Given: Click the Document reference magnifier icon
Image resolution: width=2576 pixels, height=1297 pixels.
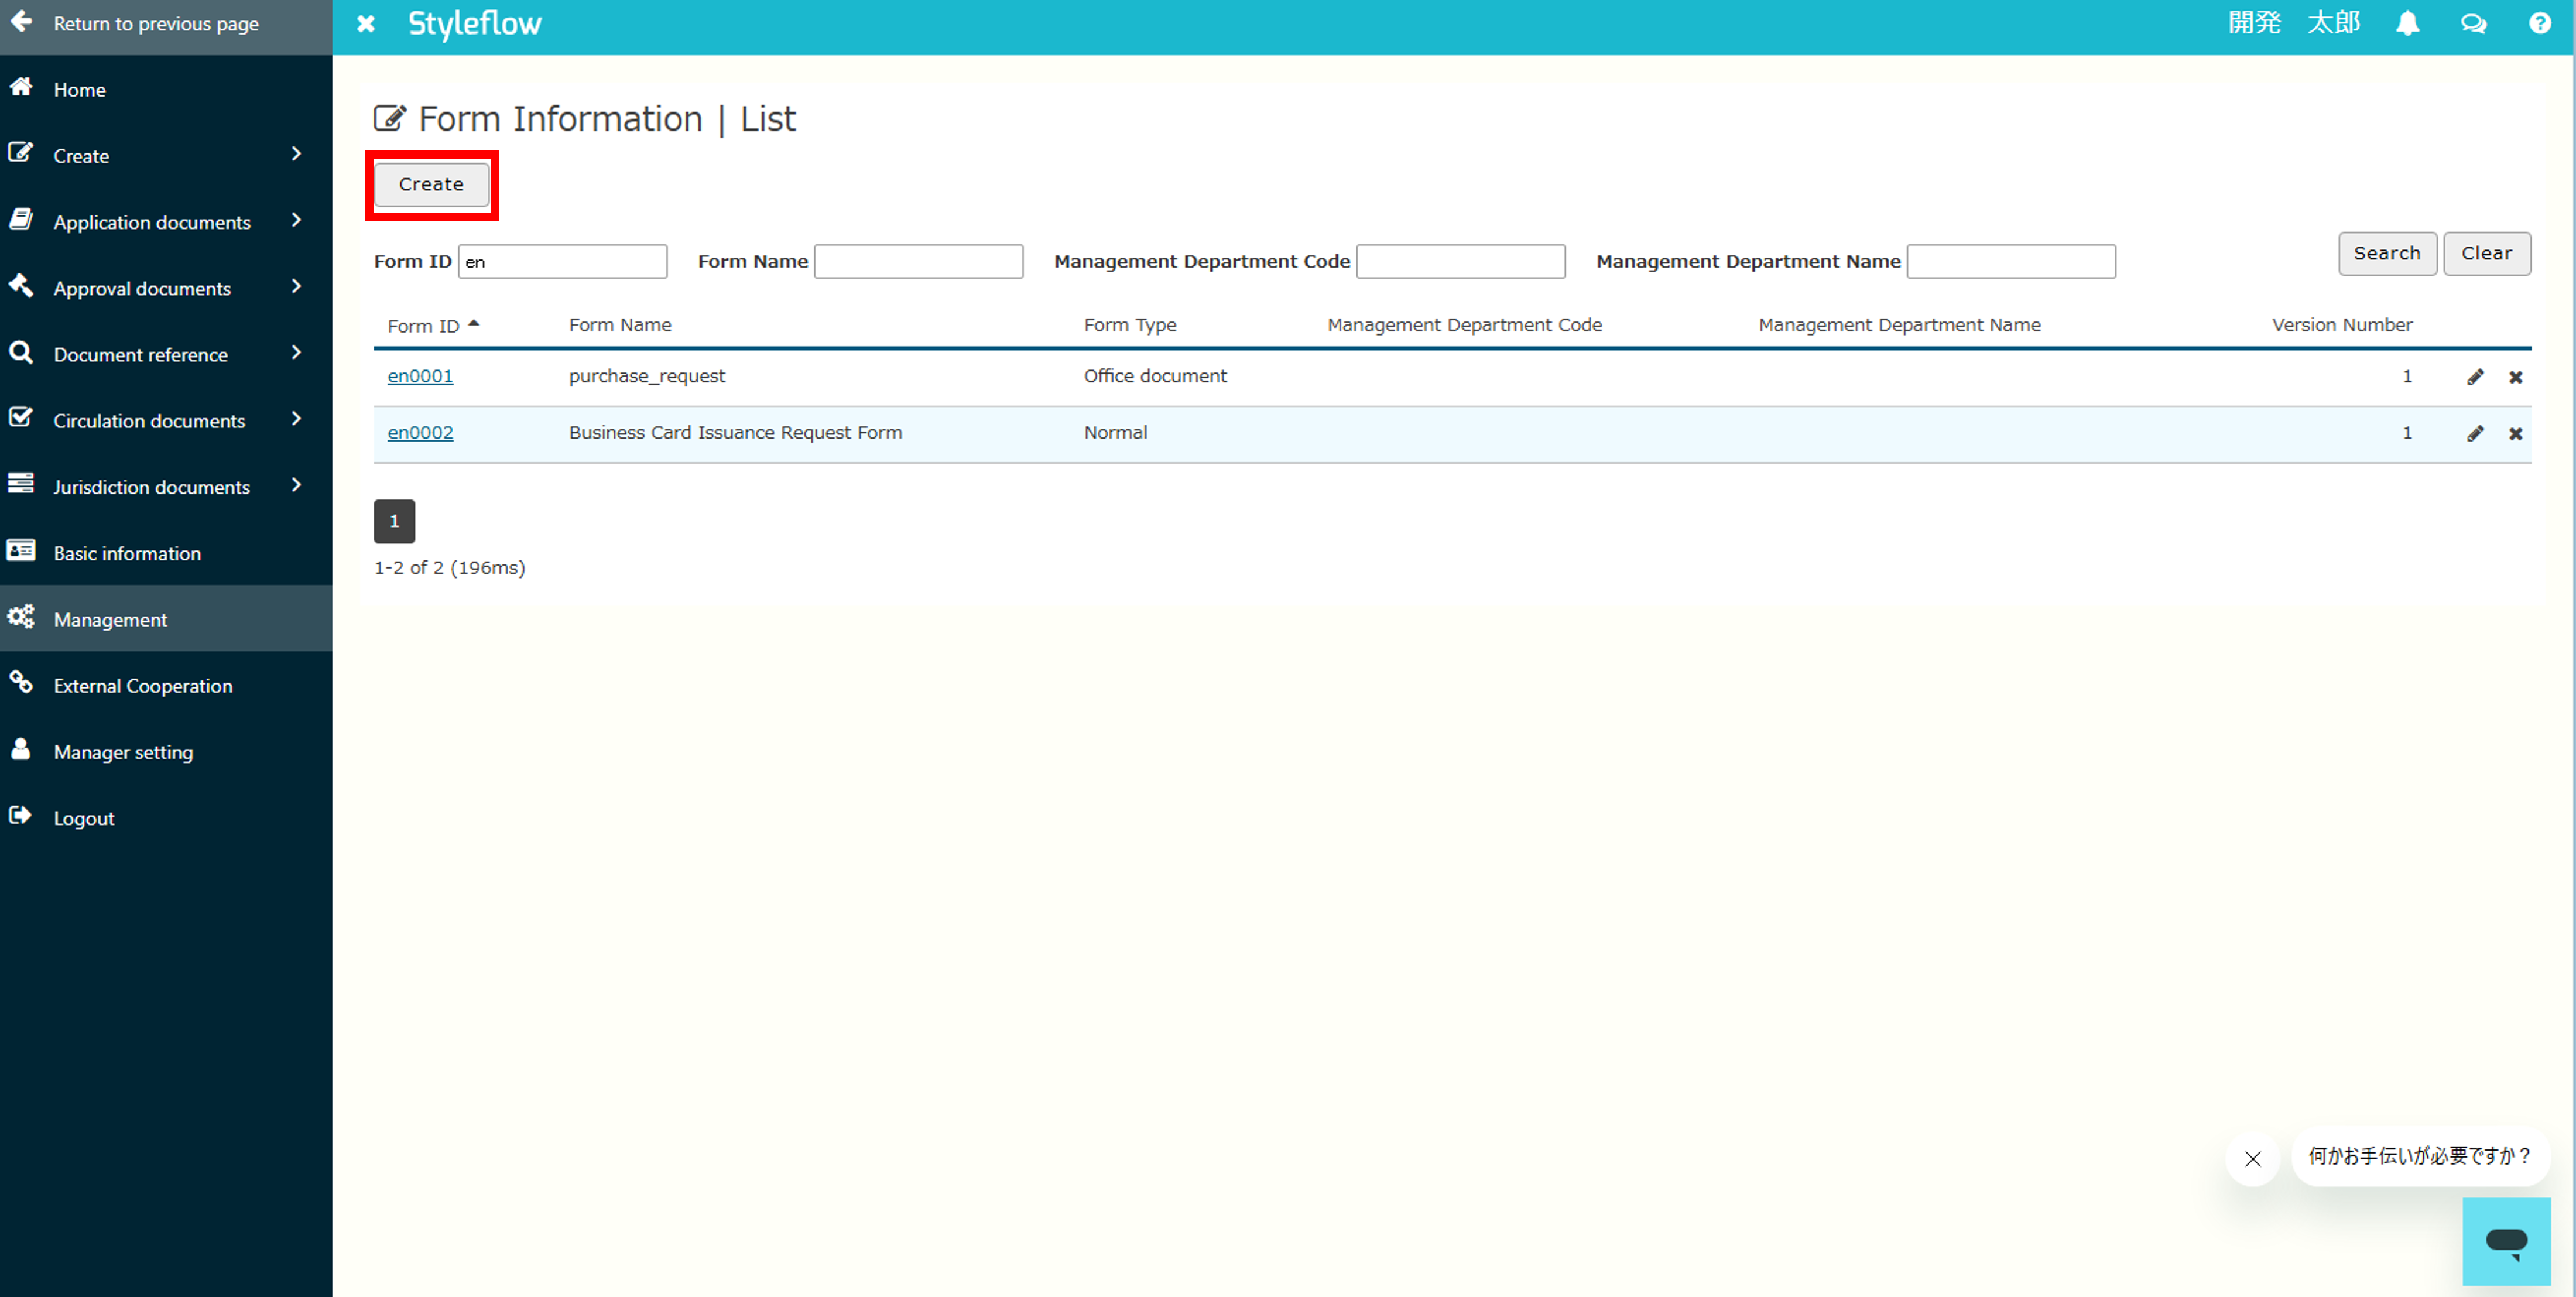Looking at the screenshot, I should [x=21, y=352].
